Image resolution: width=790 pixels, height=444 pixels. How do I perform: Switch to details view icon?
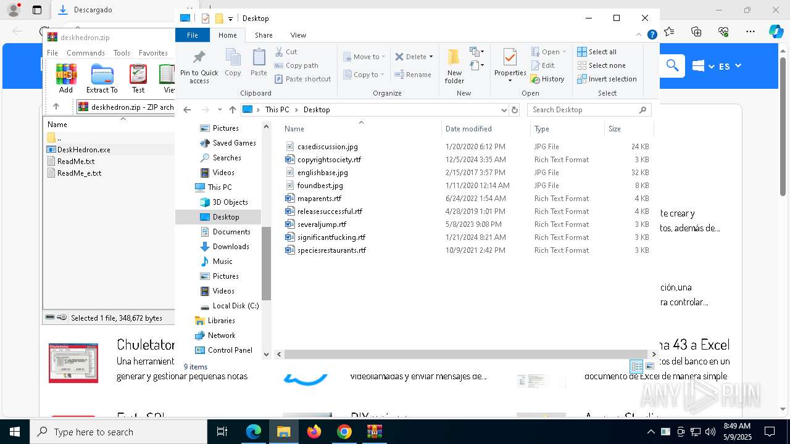[636, 366]
